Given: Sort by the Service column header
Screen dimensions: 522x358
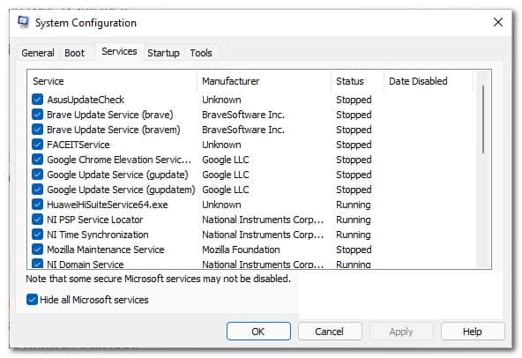Looking at the screenshot, I should pos(113,81).
